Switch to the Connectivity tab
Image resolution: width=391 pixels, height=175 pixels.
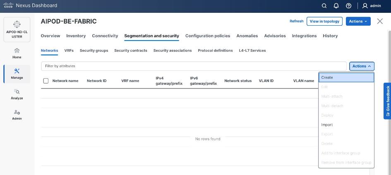105,36
